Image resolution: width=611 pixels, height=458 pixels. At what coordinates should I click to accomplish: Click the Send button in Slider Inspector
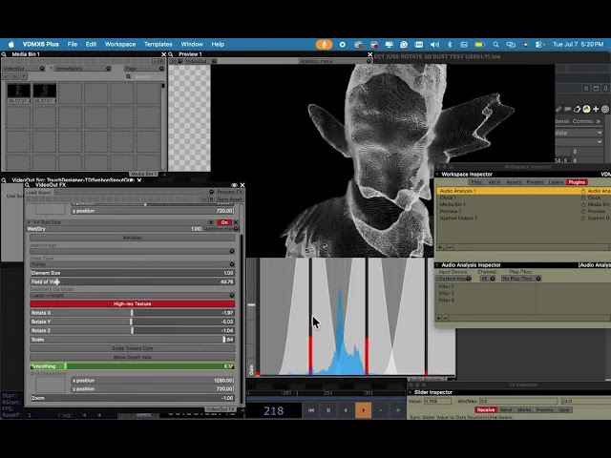[506, 410]
